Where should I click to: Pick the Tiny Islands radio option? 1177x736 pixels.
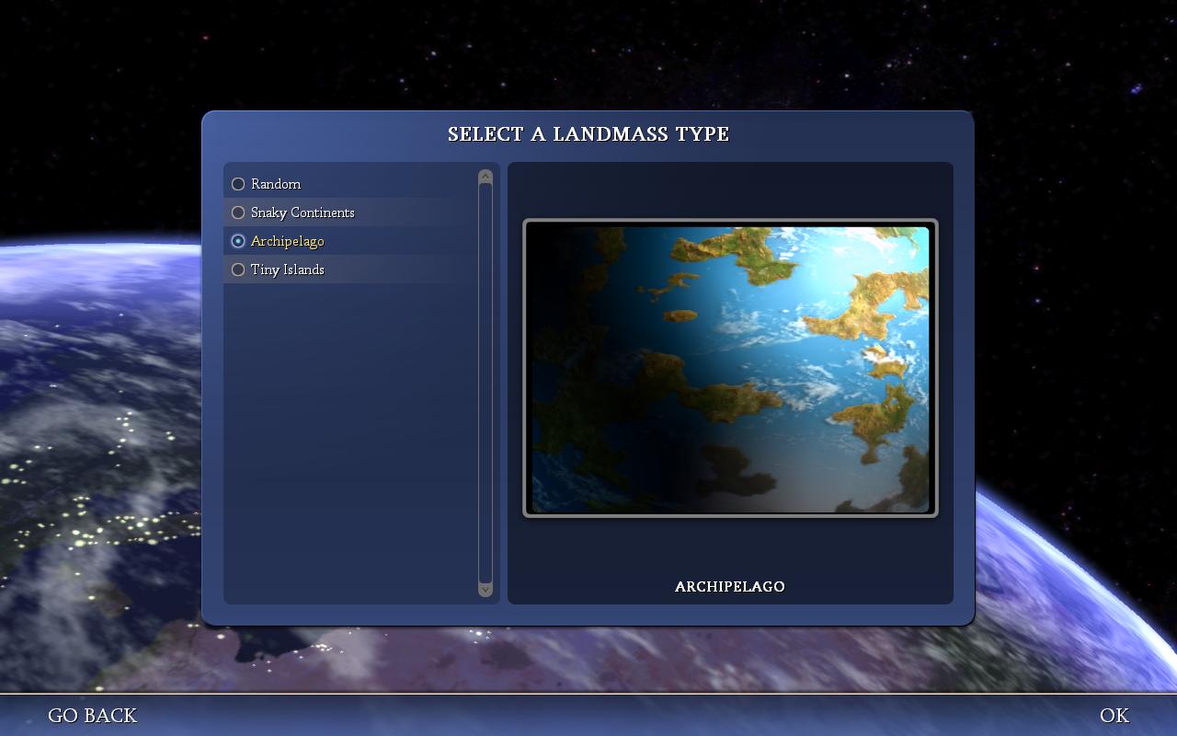(x=238, y=270)
